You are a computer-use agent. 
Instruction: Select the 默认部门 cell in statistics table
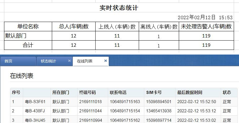pos(28,36)
